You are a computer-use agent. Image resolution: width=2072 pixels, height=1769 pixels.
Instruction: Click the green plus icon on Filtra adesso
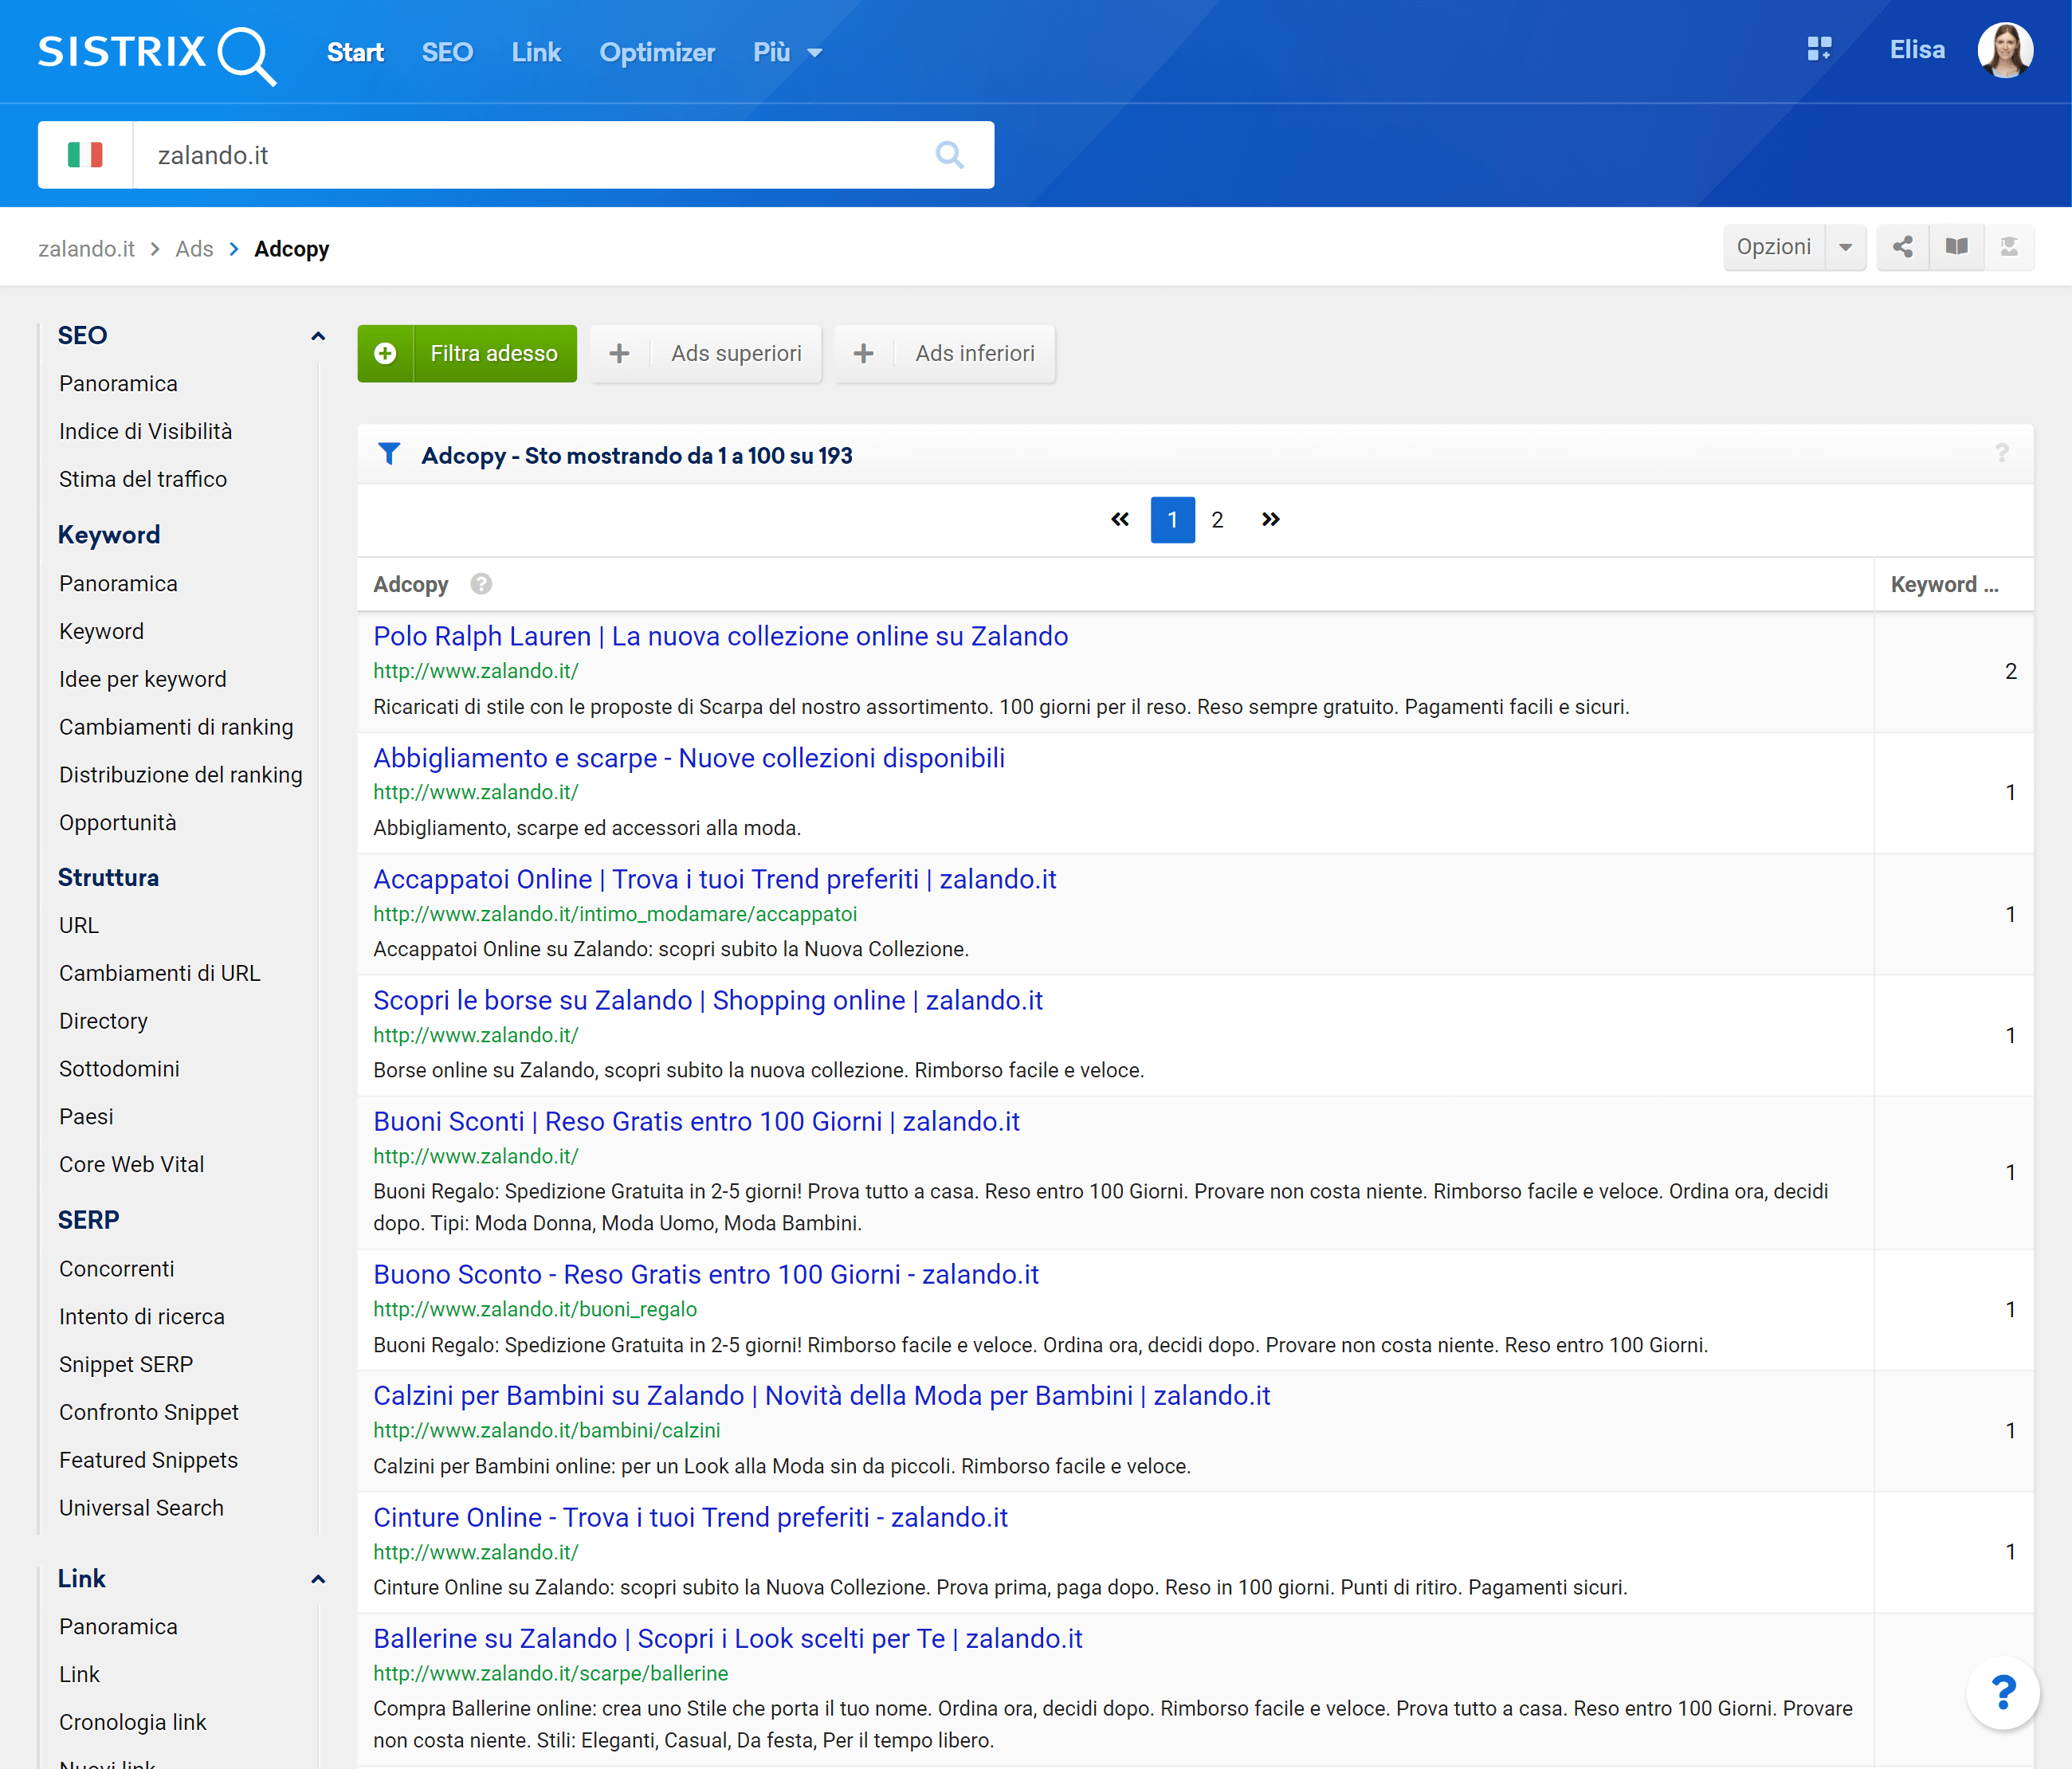coord(385,353)
